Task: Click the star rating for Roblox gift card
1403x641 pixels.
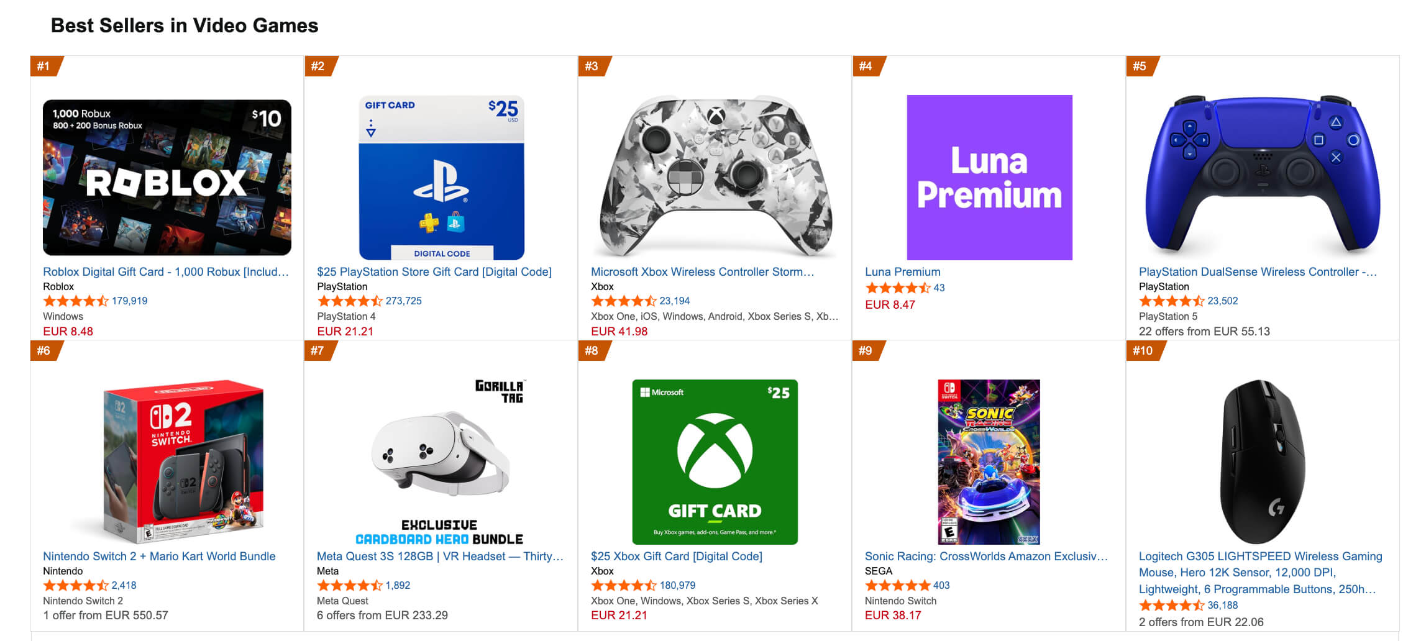Action: pyautogui.click(x=75, y=301)
